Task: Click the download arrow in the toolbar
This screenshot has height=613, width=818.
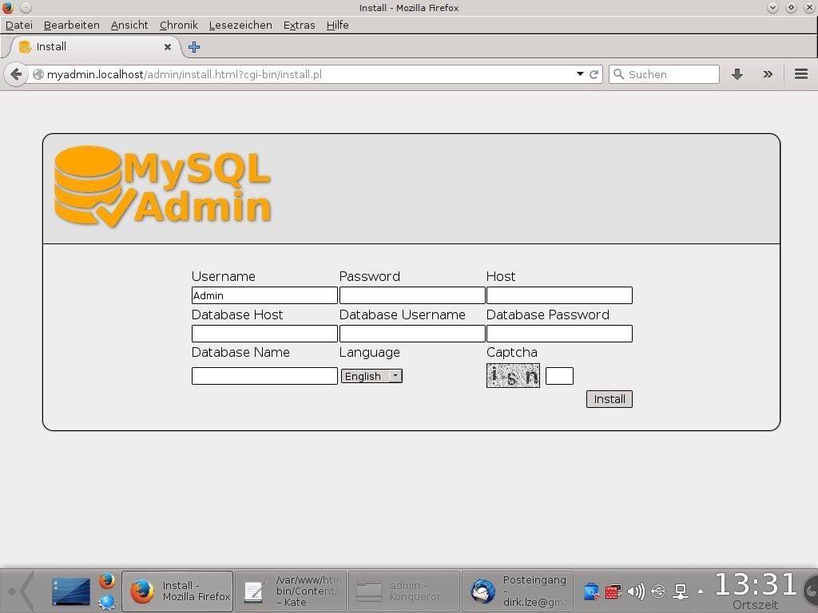Action: (737, 74)
